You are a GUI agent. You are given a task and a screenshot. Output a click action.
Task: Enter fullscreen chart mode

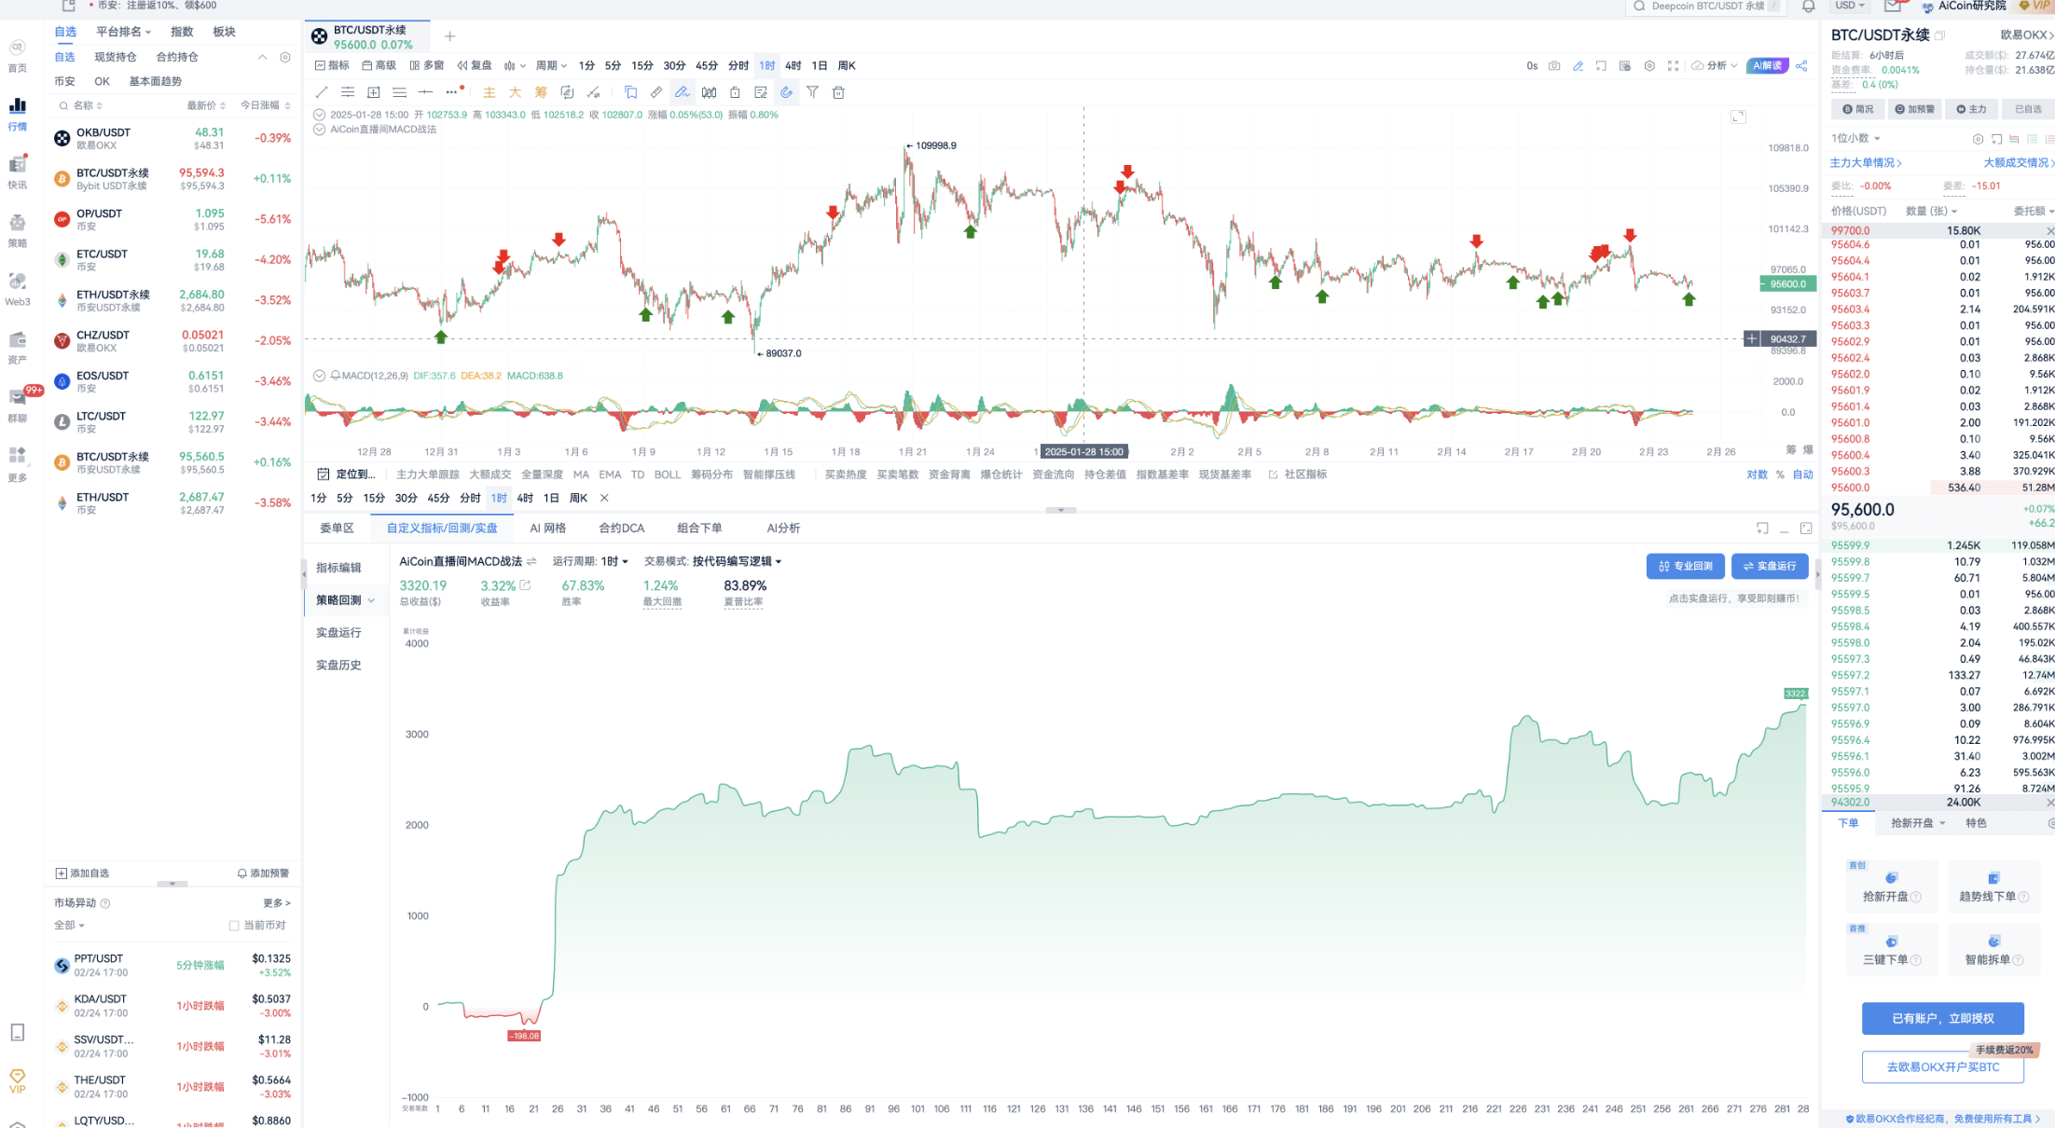click(1674, 65)
